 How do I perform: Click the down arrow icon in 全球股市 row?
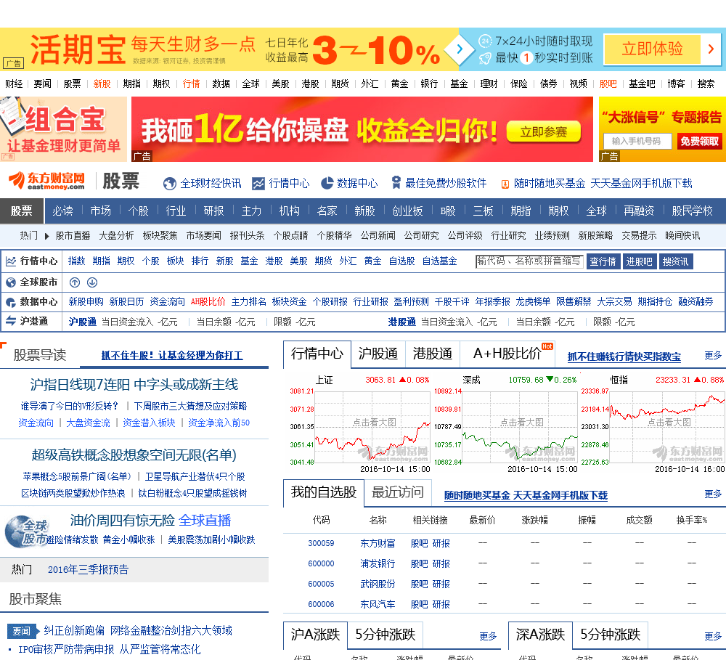pyautogui.click(x=92, y=282)
